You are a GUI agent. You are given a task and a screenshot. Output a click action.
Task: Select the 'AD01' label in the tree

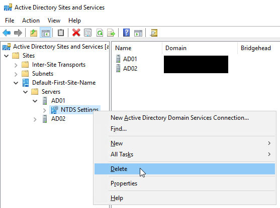point(58,101)
